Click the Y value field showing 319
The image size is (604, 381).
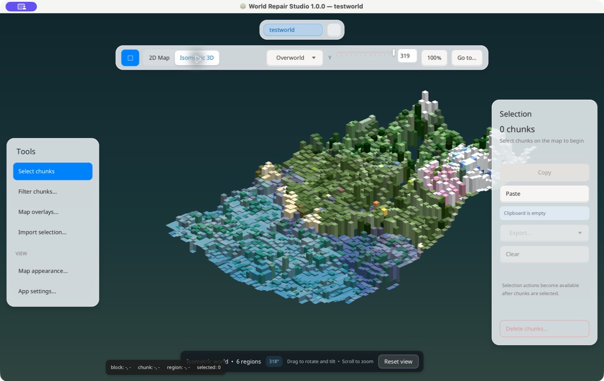(407, 56)
